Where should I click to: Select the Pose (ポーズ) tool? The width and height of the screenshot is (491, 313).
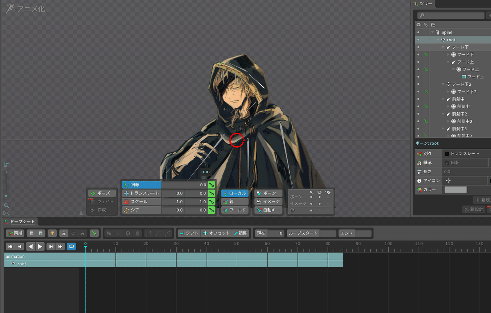tap(102, 193)
